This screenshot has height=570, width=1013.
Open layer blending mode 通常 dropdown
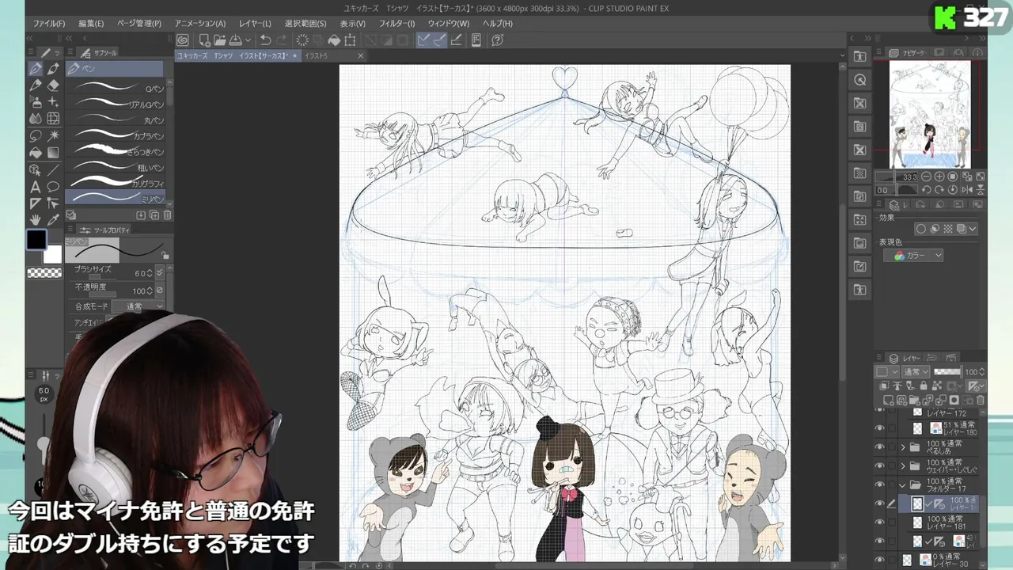click(x=916, y=371)
